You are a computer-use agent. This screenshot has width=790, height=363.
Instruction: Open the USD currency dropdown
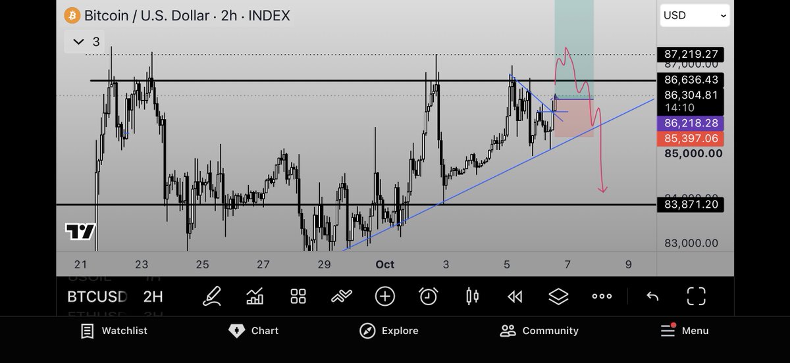click(x=695, y=15)
